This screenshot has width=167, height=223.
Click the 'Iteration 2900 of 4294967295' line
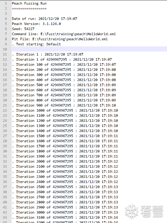(65, 207)
